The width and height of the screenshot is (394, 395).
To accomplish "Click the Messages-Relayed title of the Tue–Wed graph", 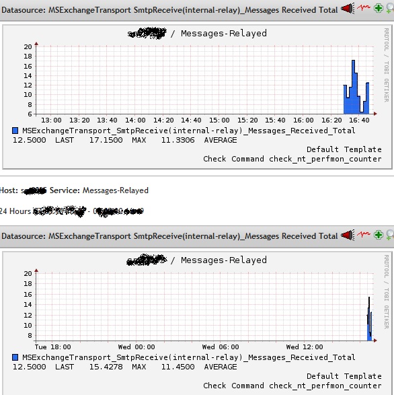I will (224, 260).
